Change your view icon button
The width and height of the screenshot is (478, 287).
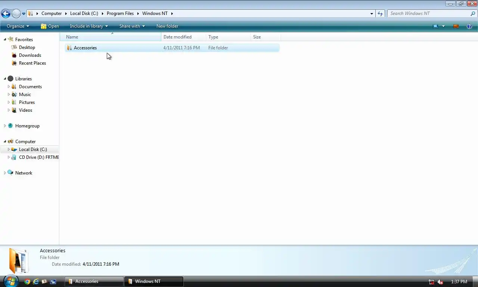(435, 26)
